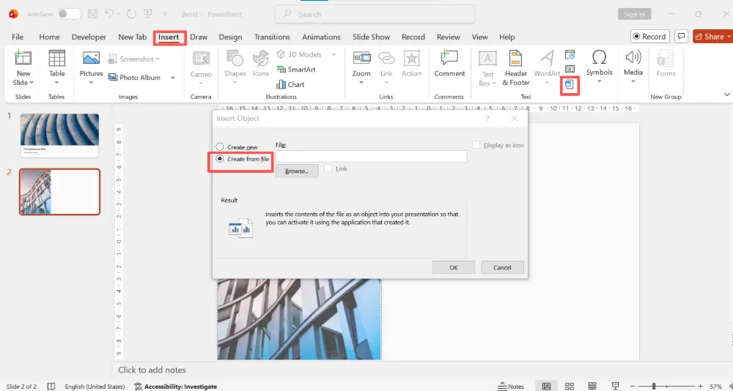Check the Display as icon checkbox
The width and height of the screenshot is (733, 391).
476,145
